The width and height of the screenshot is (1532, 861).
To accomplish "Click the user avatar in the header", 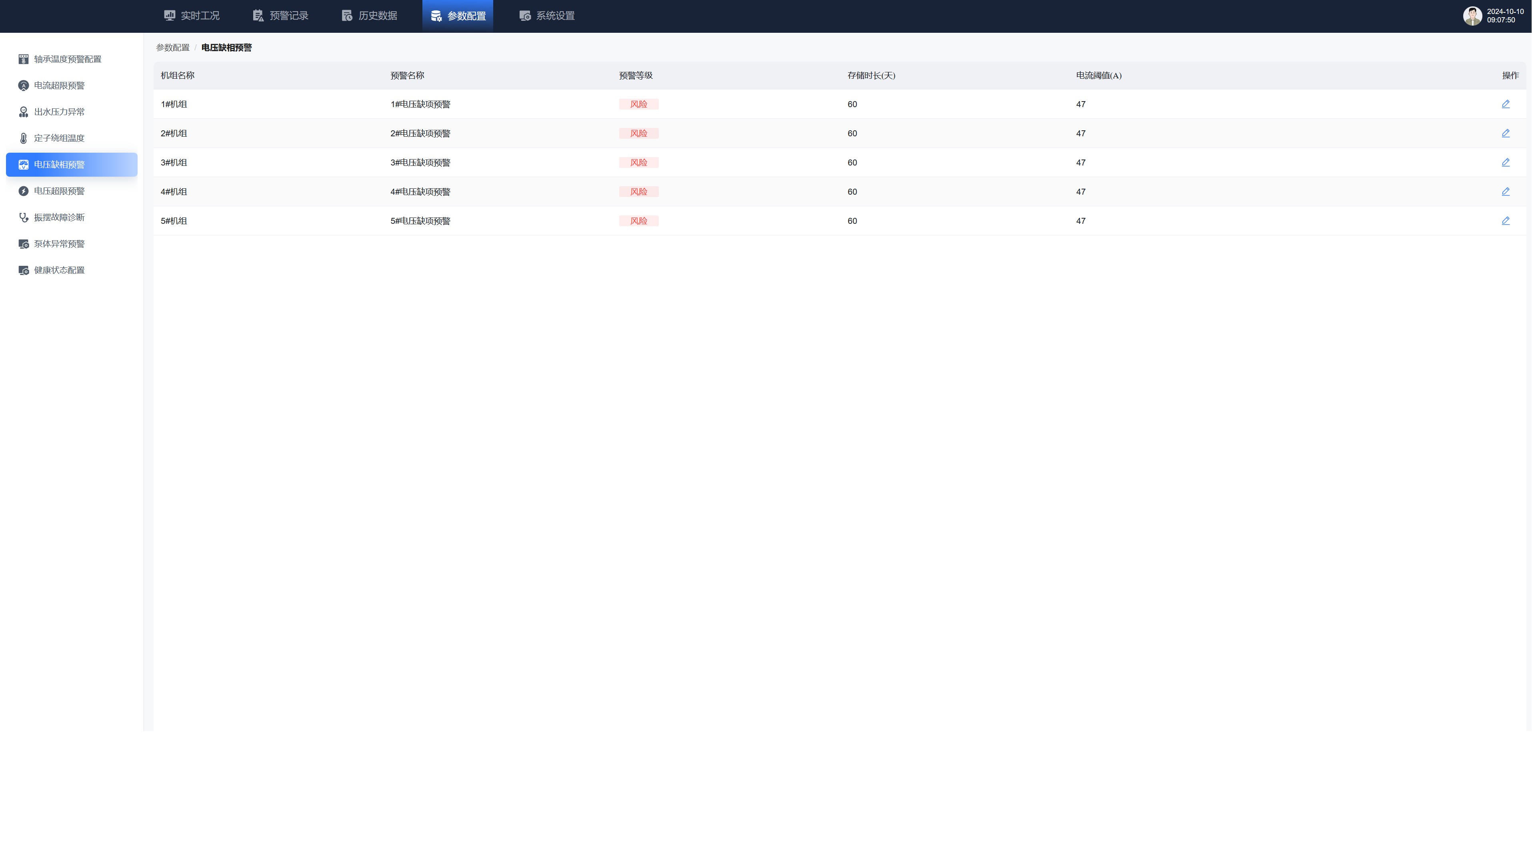I will pyautogui.click(x=1472, y=16).
